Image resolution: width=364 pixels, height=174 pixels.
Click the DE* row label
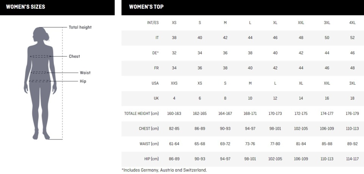tap(155, 53)
